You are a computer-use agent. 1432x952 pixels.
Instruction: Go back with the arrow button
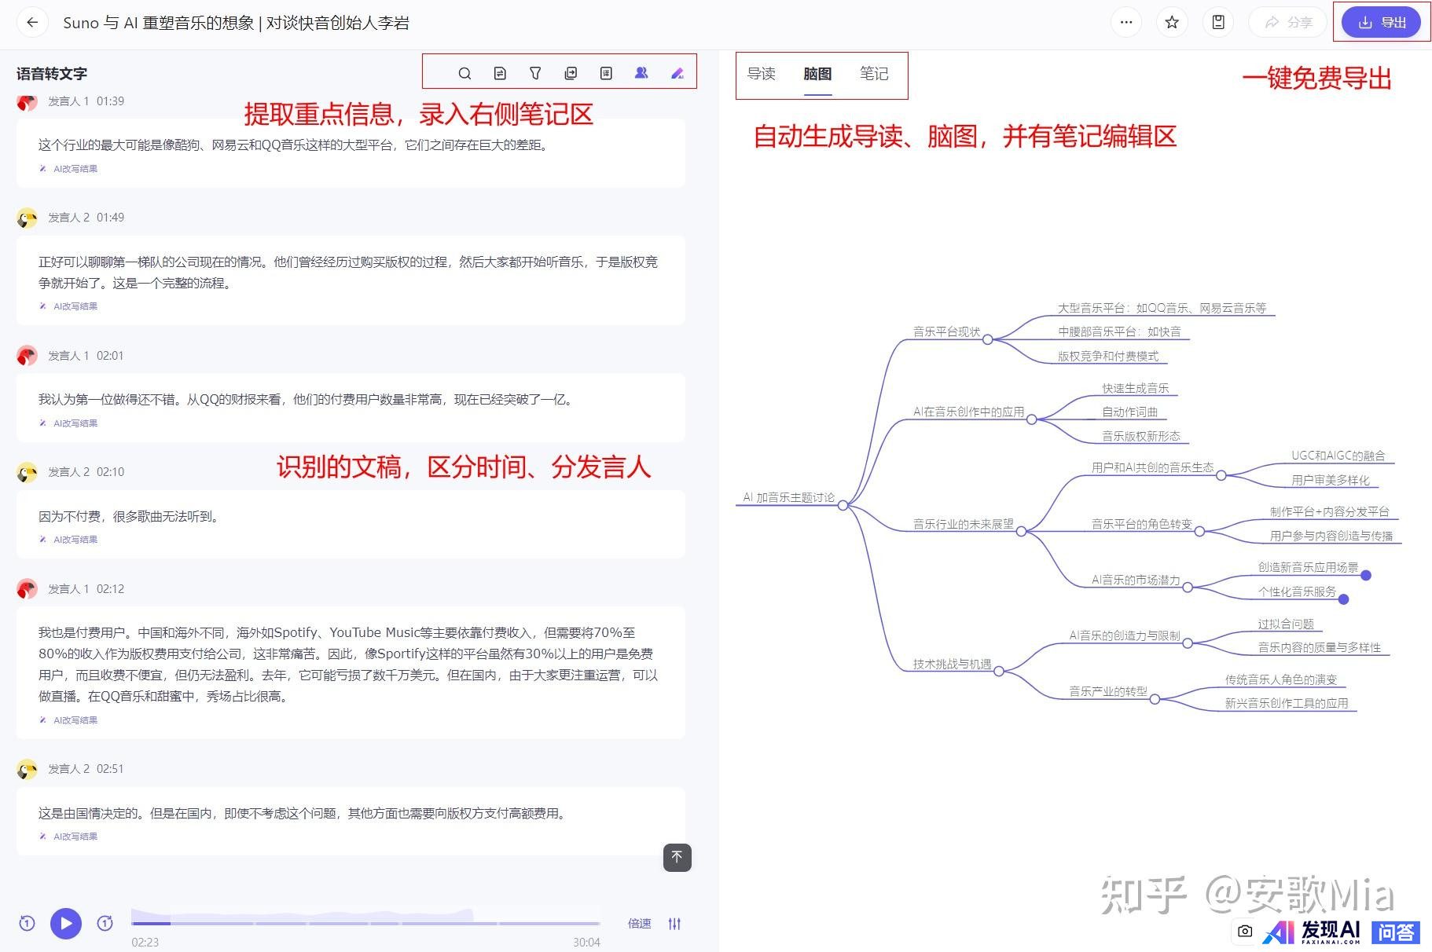(x=31, y=22)
